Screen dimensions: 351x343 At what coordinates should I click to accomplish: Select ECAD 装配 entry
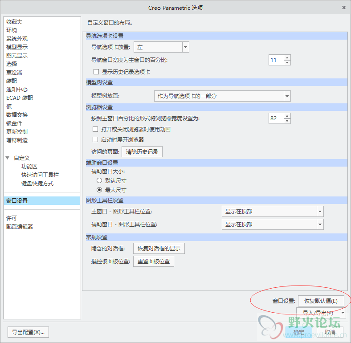[x=20, y=98]
